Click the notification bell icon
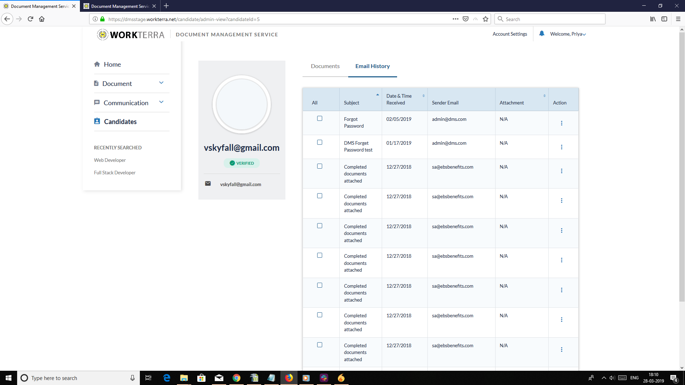Image resolution: width=685 pixels, height=385 pixels. point(542,34)
